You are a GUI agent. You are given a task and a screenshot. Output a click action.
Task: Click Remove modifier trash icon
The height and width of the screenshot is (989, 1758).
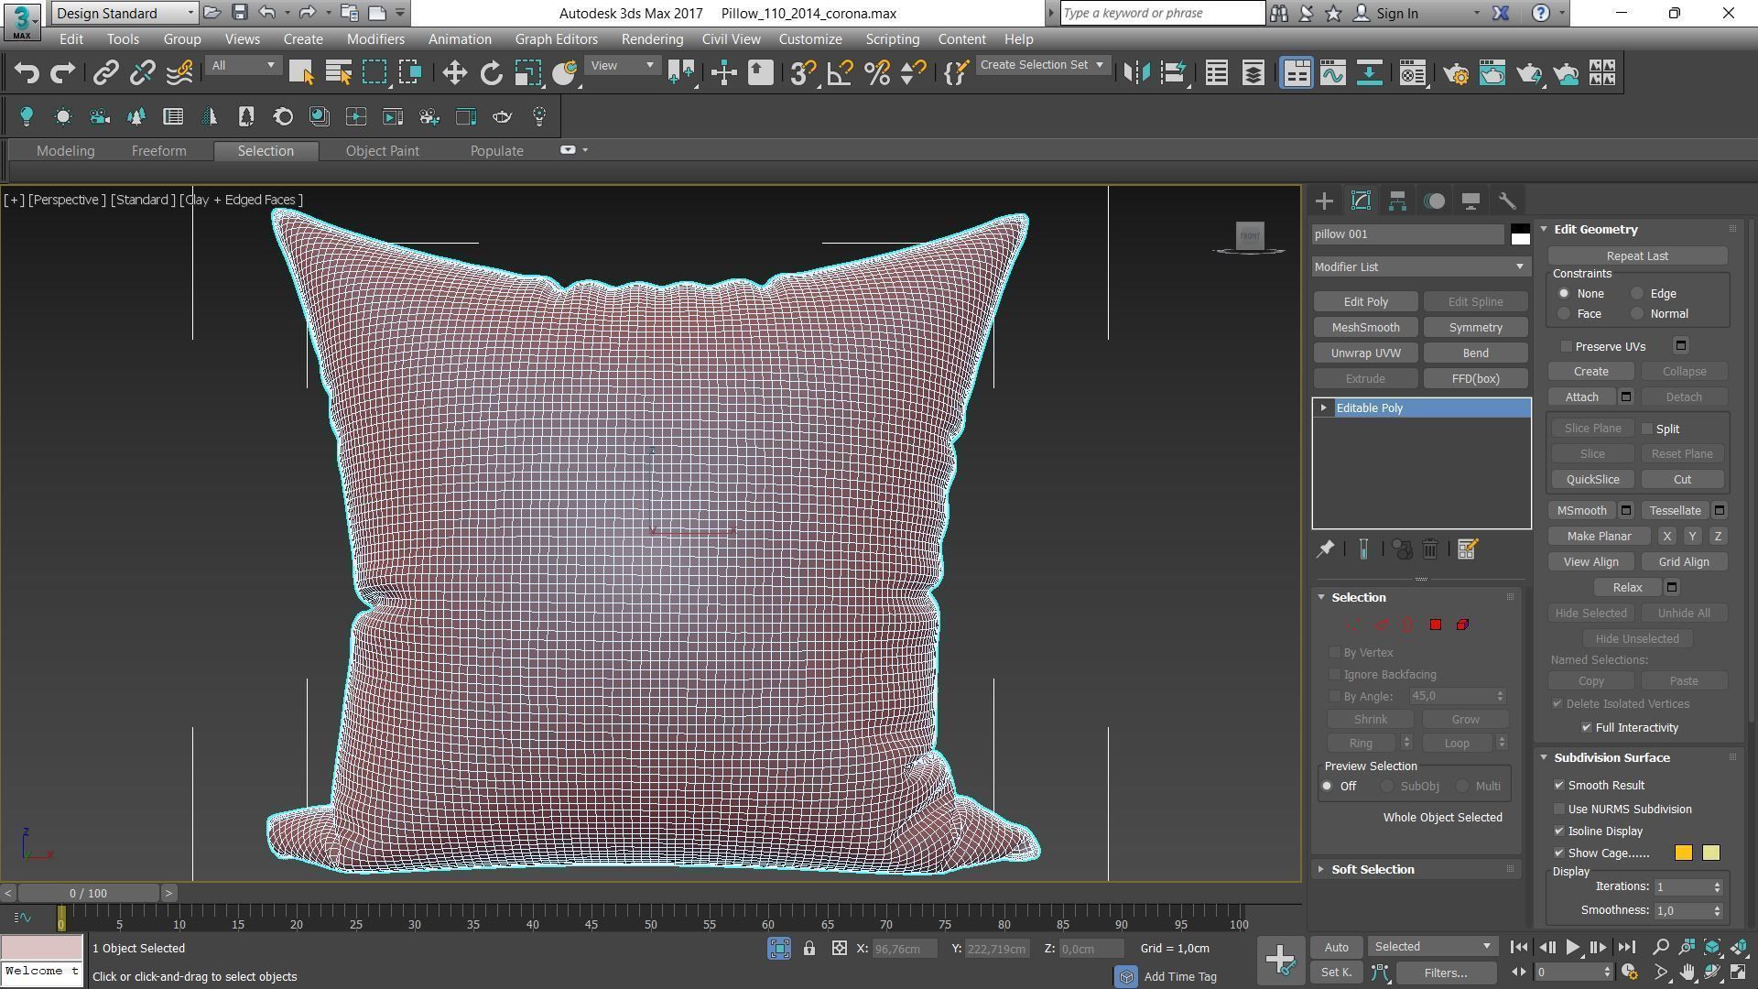tap(1430, 549)
